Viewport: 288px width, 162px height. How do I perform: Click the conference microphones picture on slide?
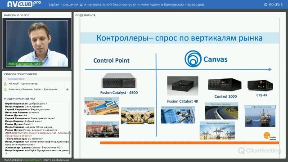(138, 116)
